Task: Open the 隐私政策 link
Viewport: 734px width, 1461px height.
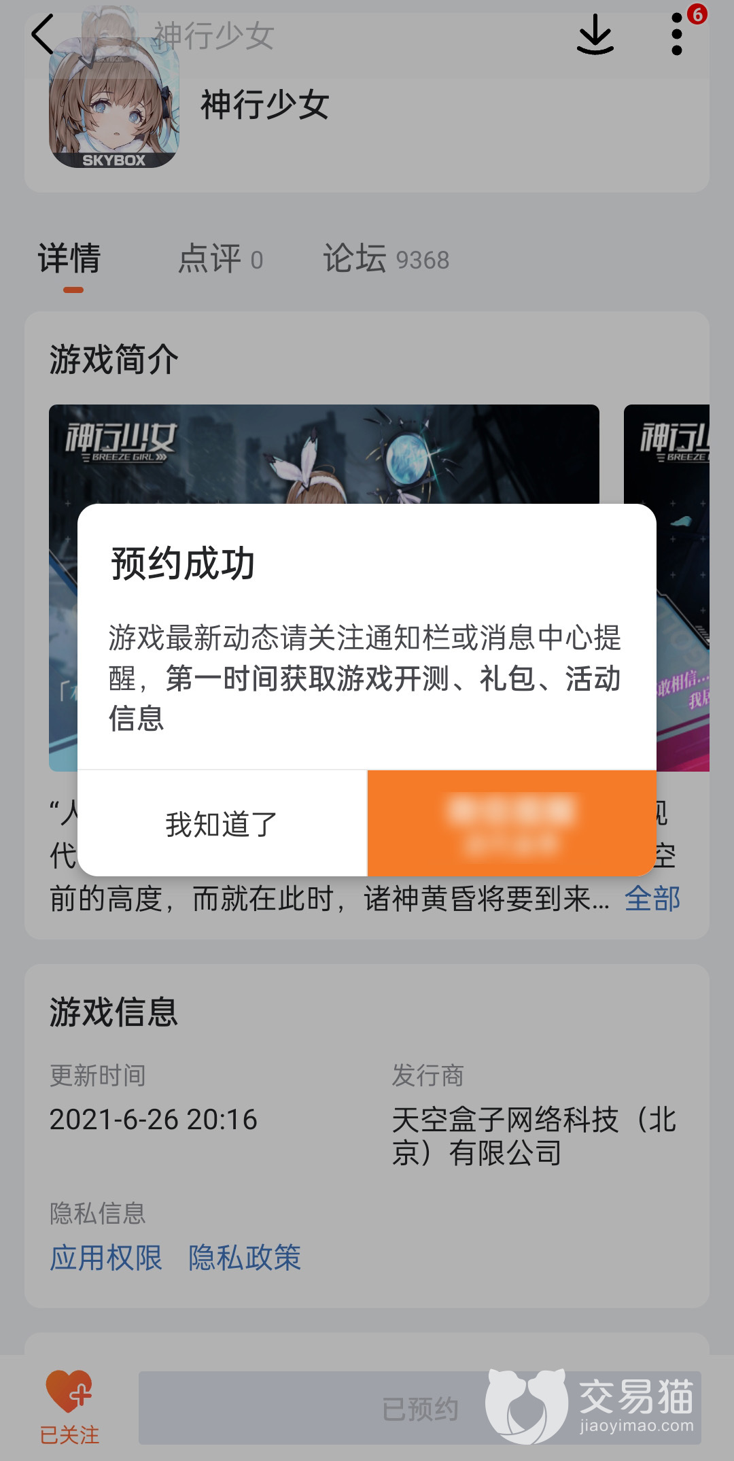Action: [245, 1257]
